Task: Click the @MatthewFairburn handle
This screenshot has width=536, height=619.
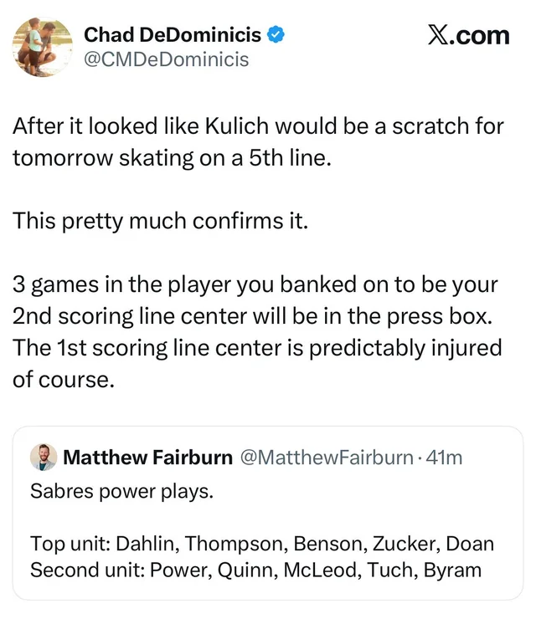Action: [x=327, y=458]
